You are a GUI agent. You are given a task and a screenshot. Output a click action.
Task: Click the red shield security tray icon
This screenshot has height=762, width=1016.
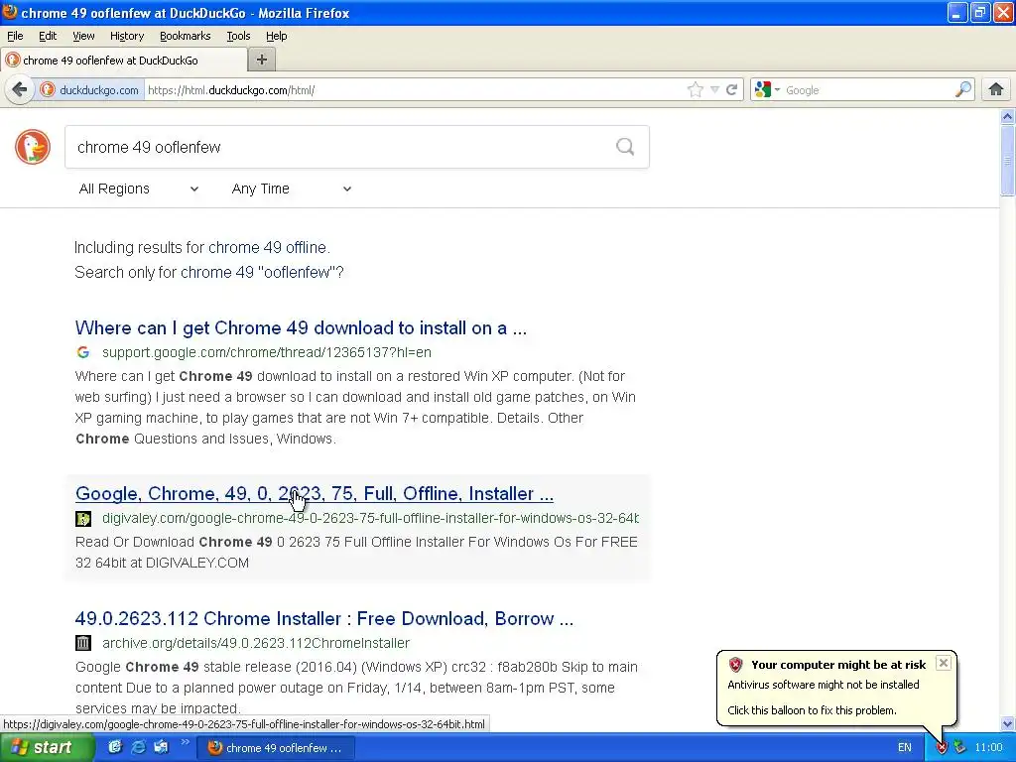942,747
